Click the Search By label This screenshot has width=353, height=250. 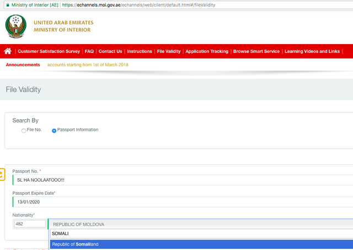tap(25, 120)
